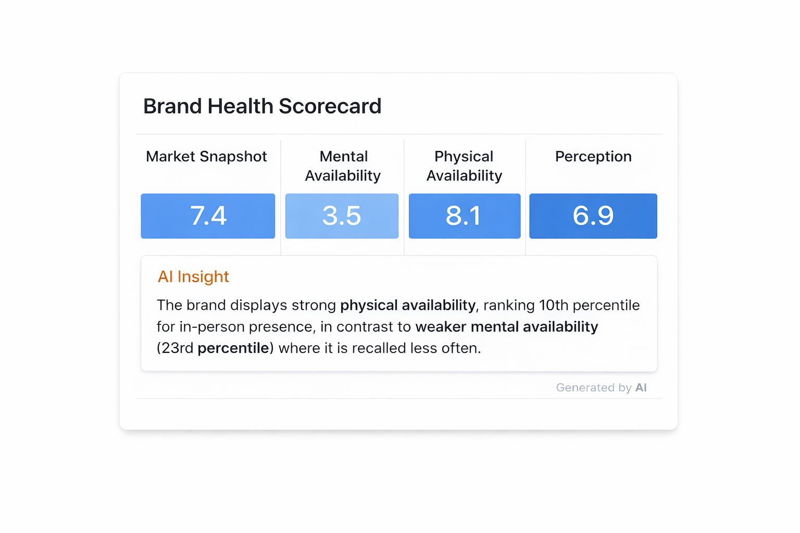This screenshot has height=533, width=800.
Task: Select the 8.1 Physical Availability score tile
Action: tap(464, 216)
